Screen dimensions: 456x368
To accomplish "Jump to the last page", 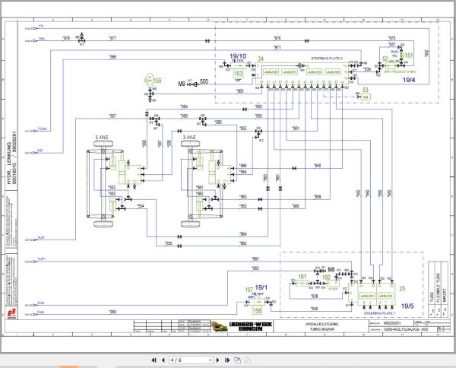I will pos(227,360).
